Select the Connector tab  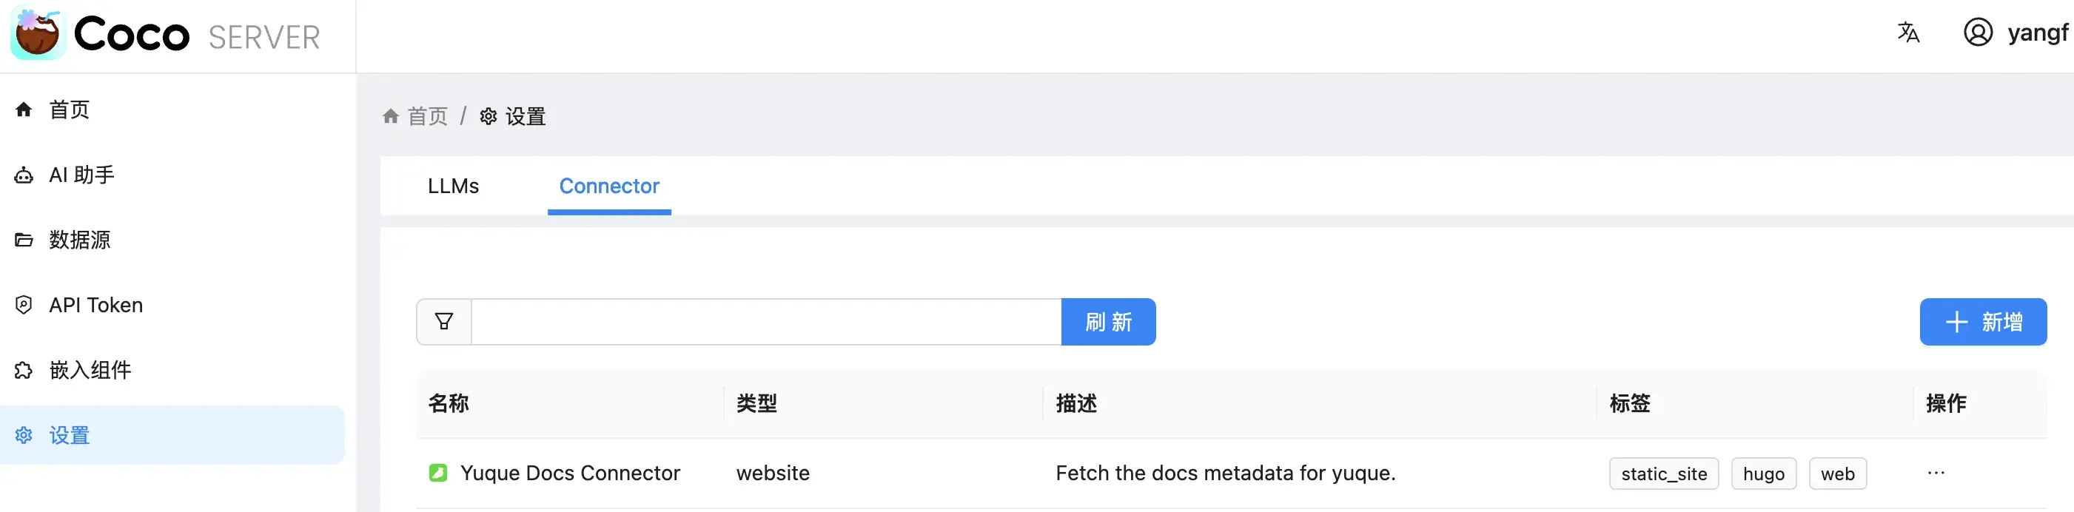608,186
